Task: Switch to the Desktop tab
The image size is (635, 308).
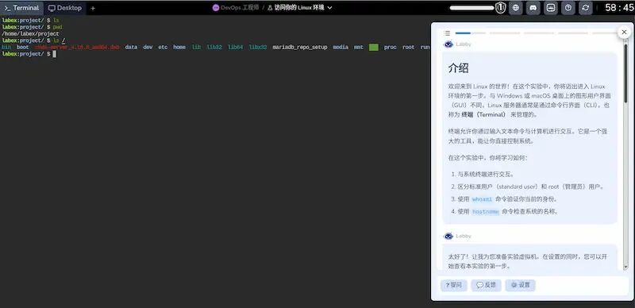Action: coord(65,8)
